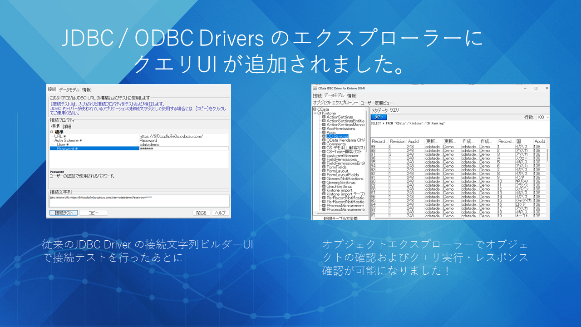Viewport: 581px width, 327px height.
Task: Select the Auth Scheme property row
Action: pyautogui.click(x=139, y=140)
